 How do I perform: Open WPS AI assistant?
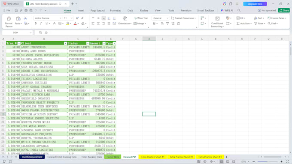click(x=227, y=10)
